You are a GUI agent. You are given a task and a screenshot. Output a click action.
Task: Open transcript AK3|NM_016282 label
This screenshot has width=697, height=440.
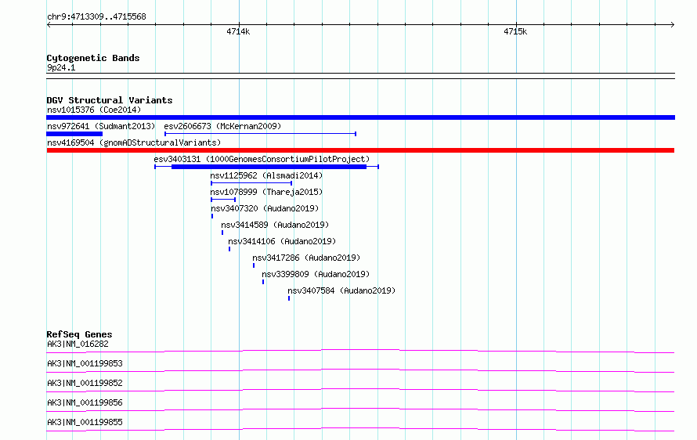point(78,344)
